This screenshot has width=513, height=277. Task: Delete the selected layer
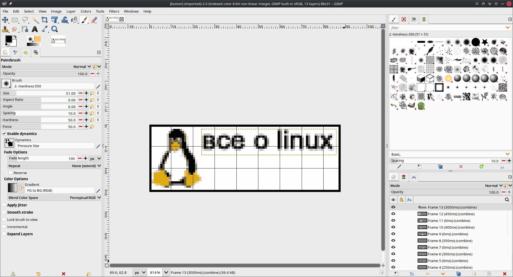(x=504, y=274)
